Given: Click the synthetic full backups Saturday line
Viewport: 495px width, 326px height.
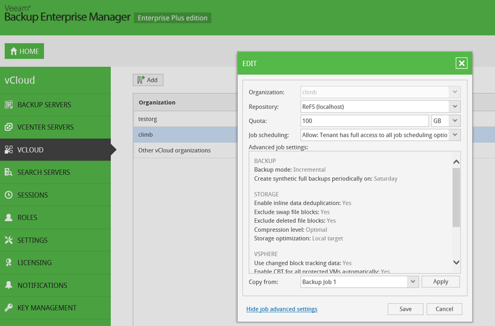Looking at the screenshot, I should pyautogui.click(x=326, y=179).
